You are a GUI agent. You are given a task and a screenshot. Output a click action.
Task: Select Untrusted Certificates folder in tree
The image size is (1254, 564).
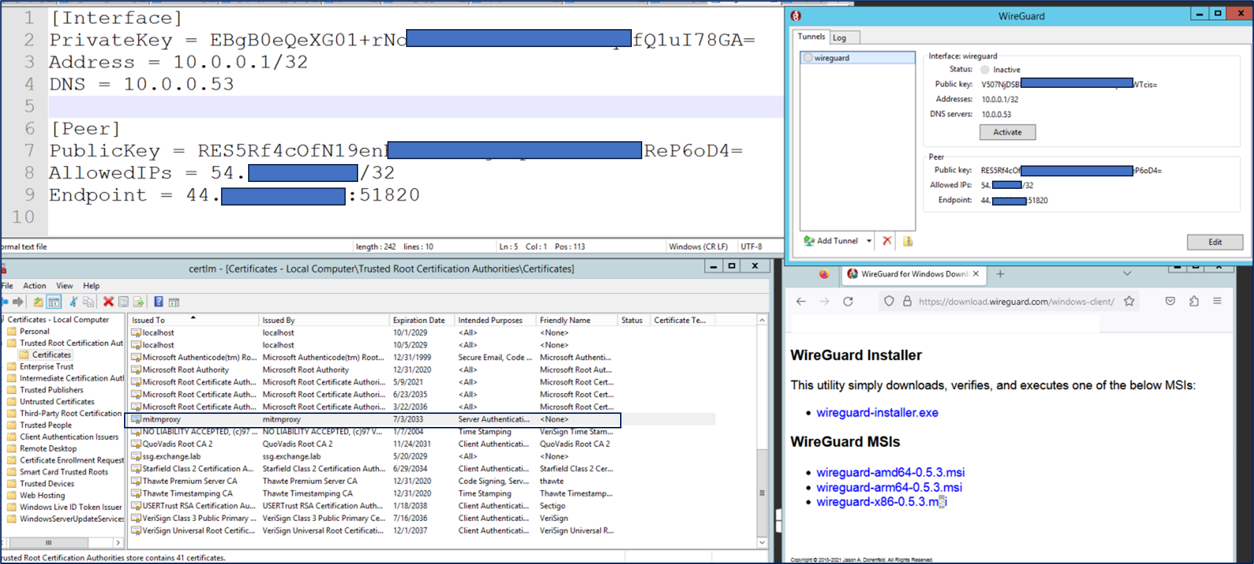click(57, 401)
